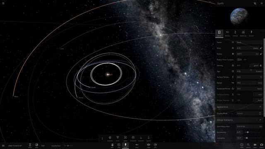
Task: Choose the fourth power option in the sub-toolbar
Action: click(x=133, y=139)
